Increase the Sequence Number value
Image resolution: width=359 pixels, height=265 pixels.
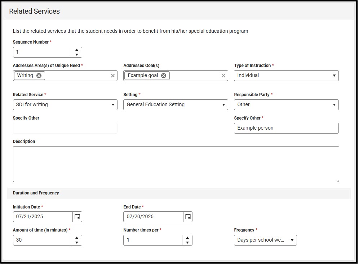77,50
